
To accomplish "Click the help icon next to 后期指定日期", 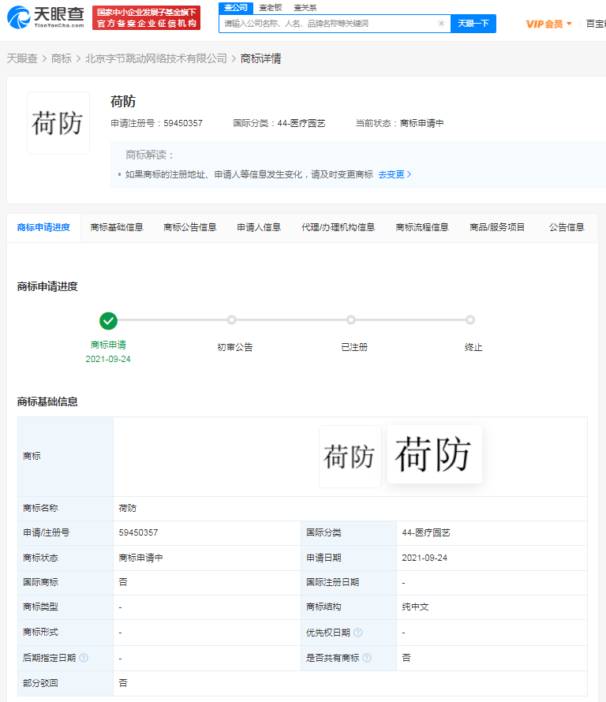I will pos(84,658).
